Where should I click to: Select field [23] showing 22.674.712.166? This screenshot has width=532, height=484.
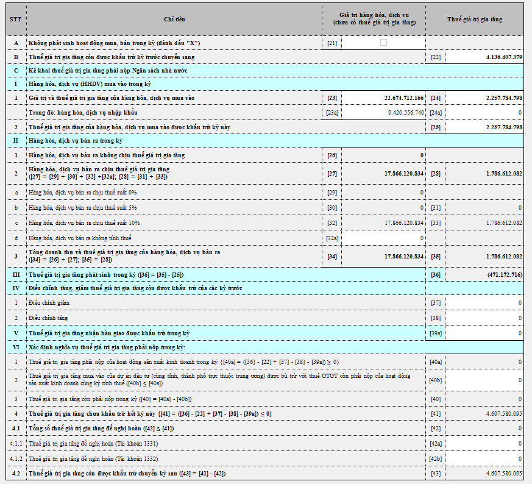383,98
